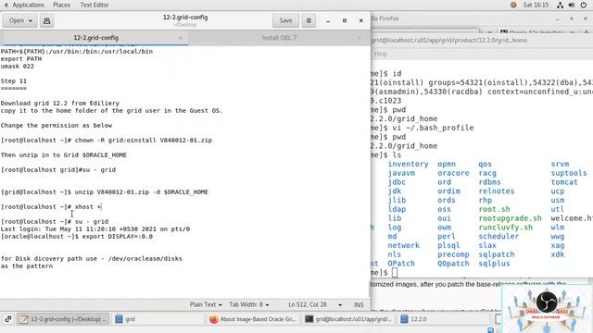The height and width of the screenshot is (333, 593).
Task: Open the Text Editor app menu
Action: tap(95, 5)
